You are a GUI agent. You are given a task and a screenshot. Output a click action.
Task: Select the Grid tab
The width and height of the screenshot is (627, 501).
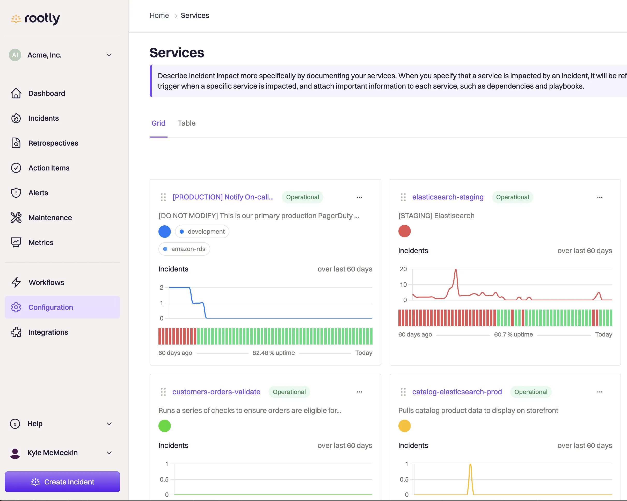point(158,123)
